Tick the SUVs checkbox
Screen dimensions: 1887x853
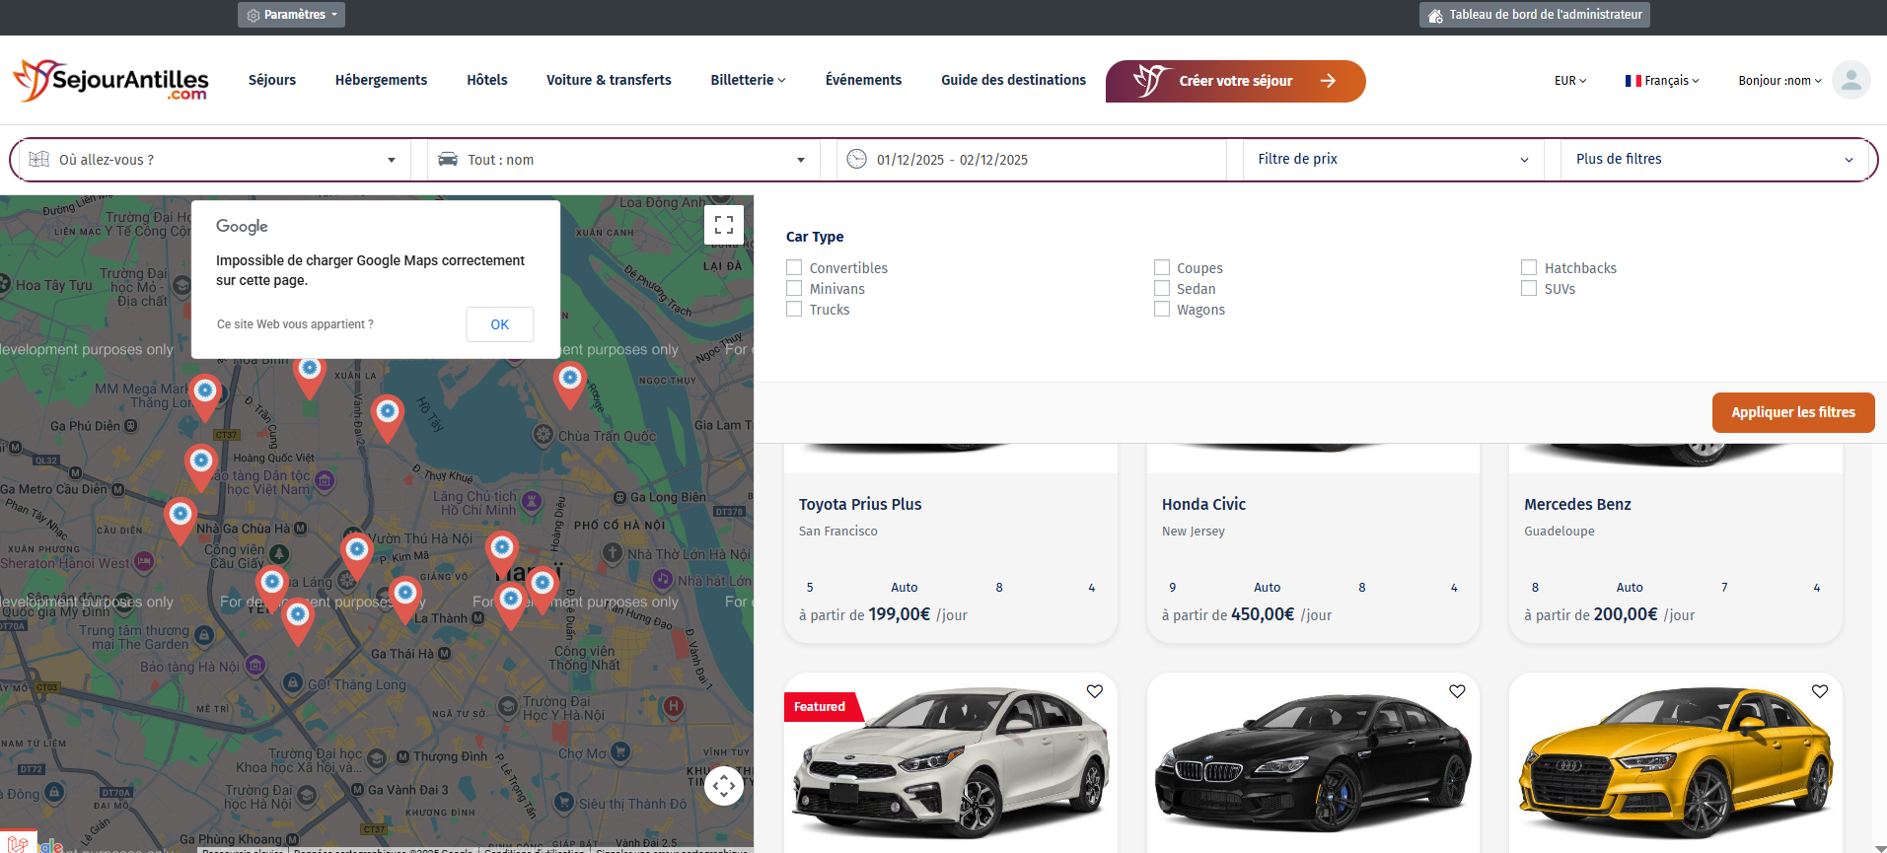point(1529,288)
